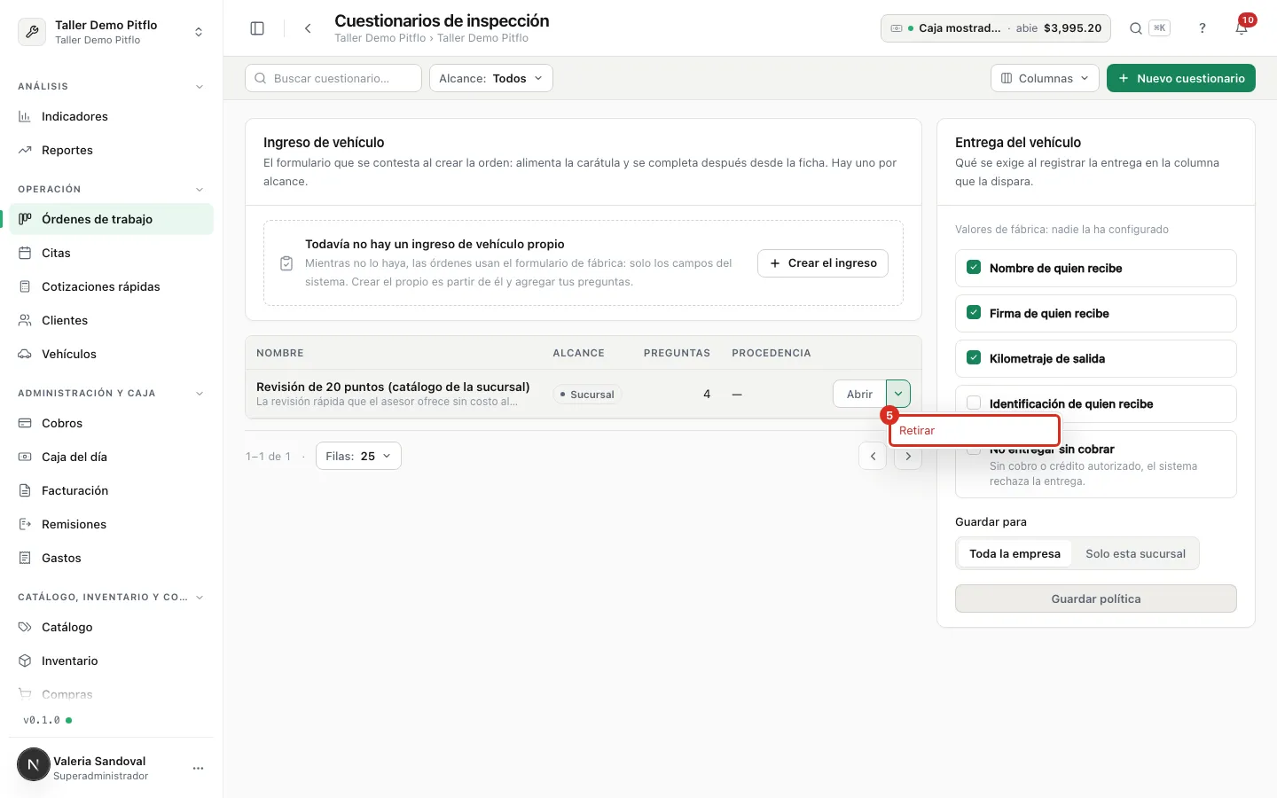Open the help question mark icon

tap(1203, 28)
